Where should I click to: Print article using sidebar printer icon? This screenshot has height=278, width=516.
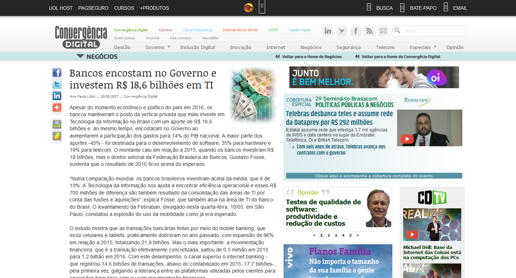57,124
